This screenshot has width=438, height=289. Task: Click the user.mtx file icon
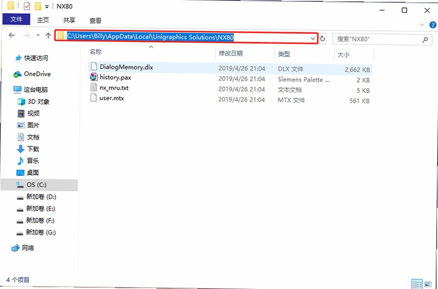pyautogui.click(x=93, y=98)
